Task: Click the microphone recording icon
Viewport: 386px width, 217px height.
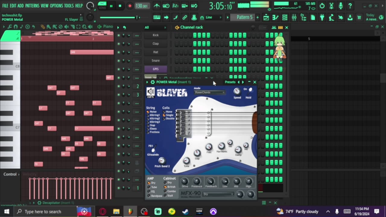Action: pos(340,6)
